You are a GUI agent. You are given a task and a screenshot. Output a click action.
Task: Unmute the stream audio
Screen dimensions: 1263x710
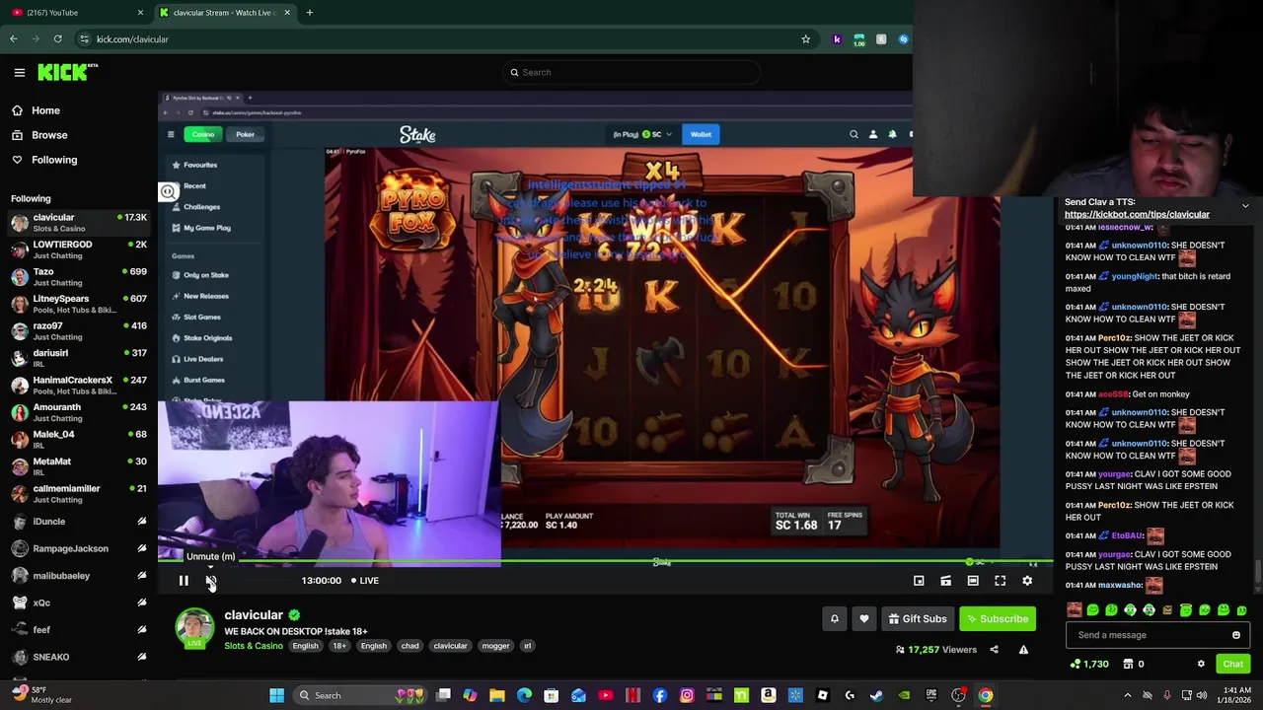click(x=211, y=581)
